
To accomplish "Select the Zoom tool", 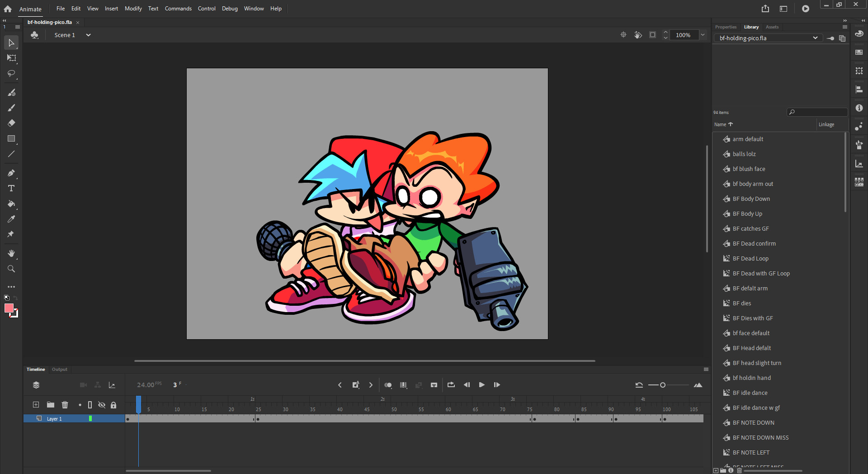I will click(11, 269).
